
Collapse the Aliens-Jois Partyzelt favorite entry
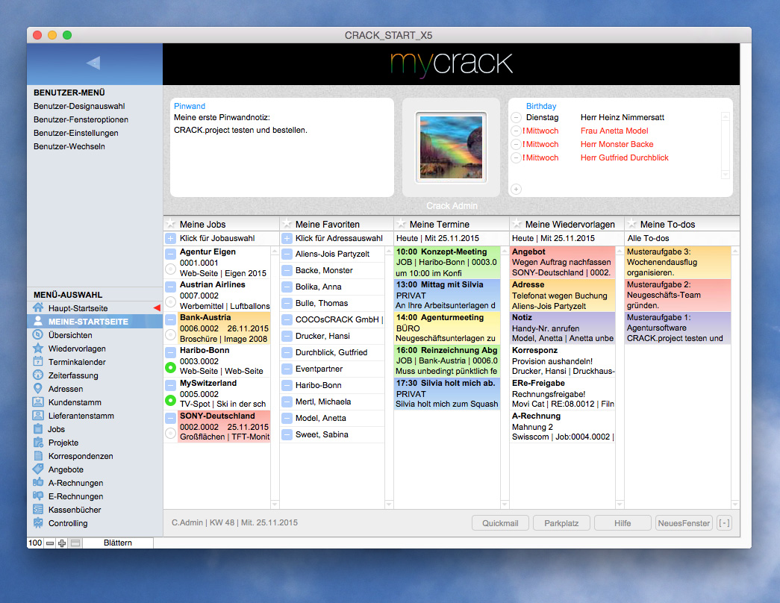(x=286, y=252)
